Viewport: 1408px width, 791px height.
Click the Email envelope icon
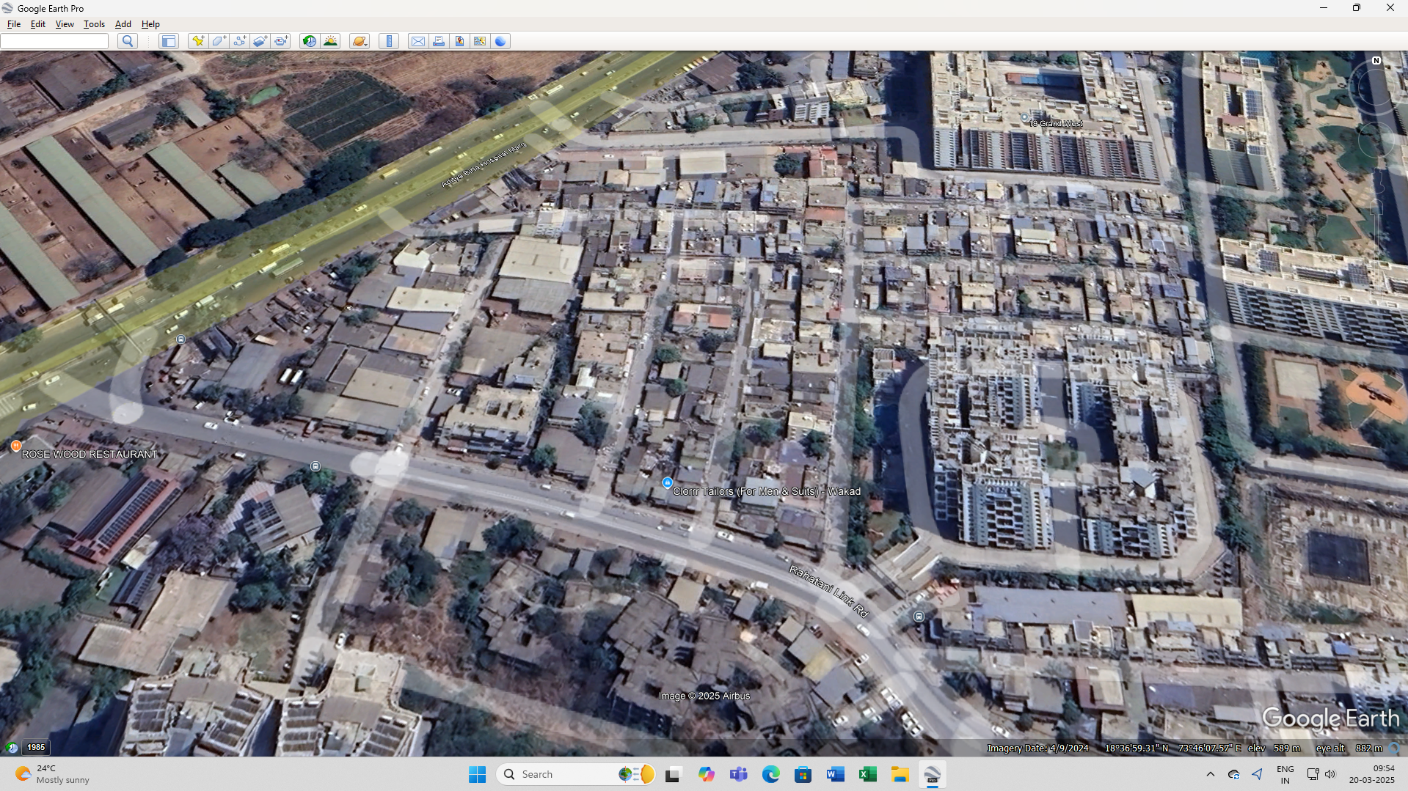[417, 41]
